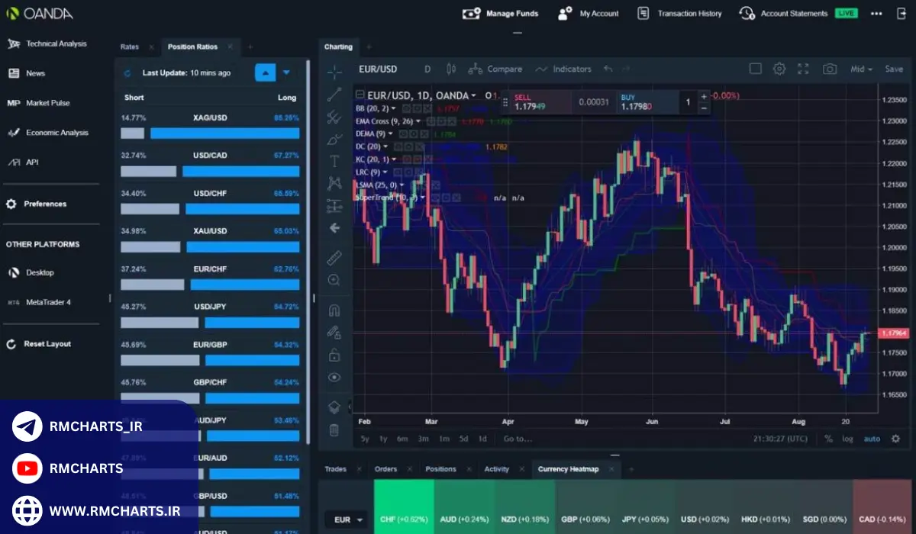The height and width of the screenshot is (534, 916).
Task: Click the ruler measure tool
Action: pos(334,257)
